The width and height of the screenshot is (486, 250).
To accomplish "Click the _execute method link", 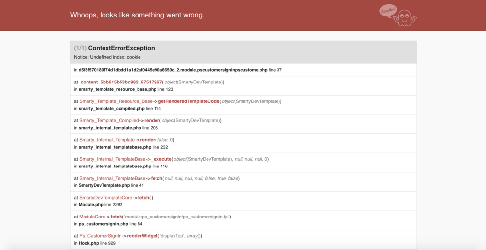I will click(161, 159).
